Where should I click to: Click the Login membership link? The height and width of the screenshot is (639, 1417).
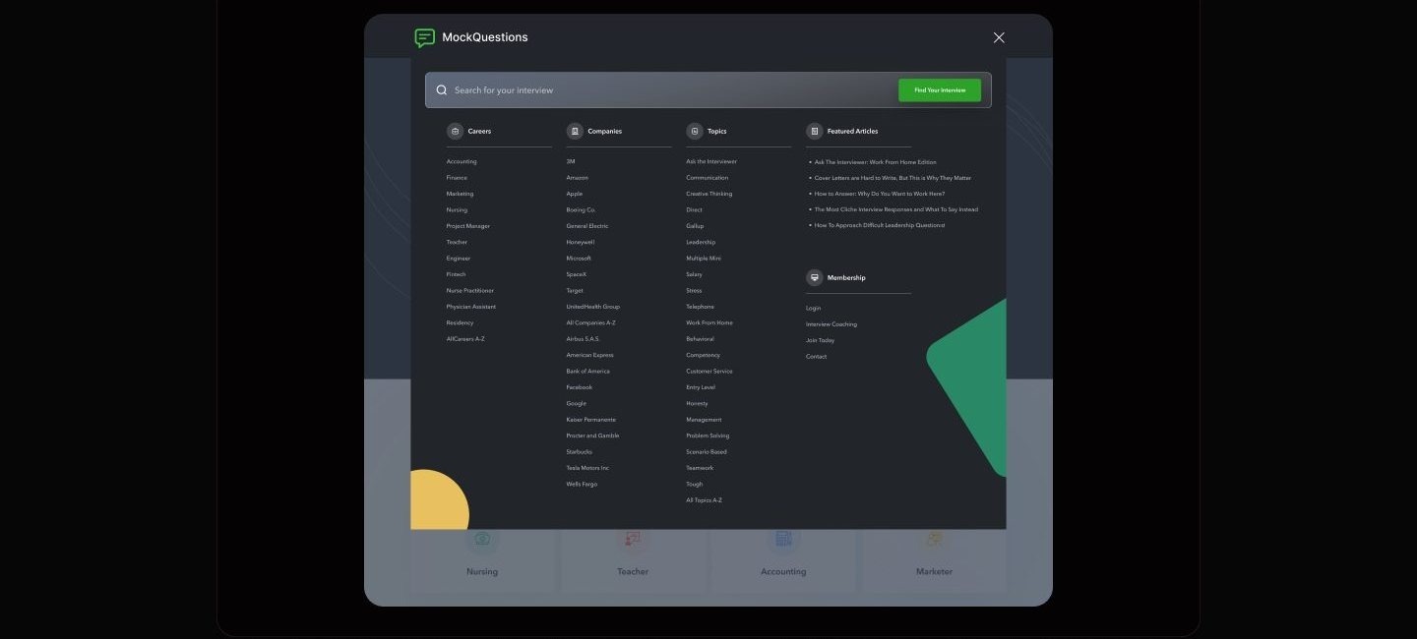[x=814, y=308]
